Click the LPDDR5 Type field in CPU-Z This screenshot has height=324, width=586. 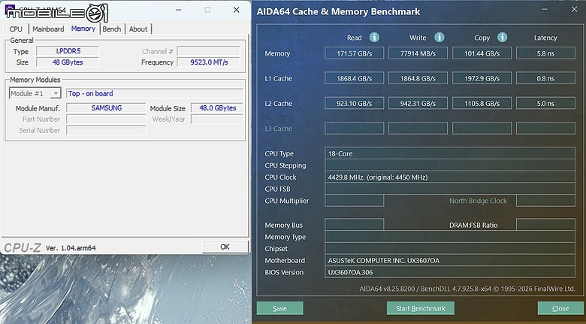click(x=68, y=51)
